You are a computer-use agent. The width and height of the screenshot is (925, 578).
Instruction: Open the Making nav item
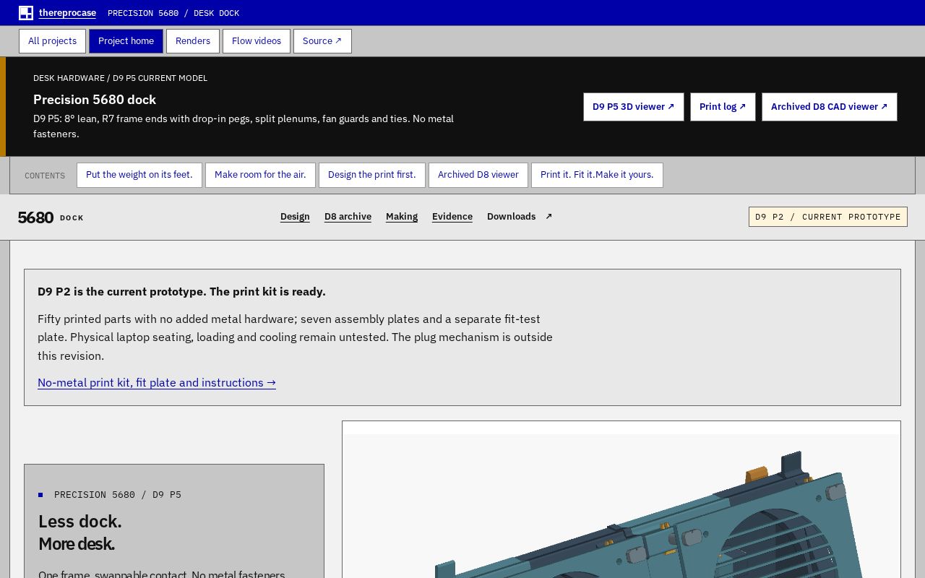[x=402, y=217]
